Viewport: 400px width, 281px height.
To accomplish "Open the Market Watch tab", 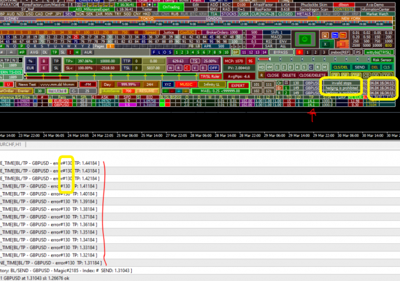I will [377, 14].
